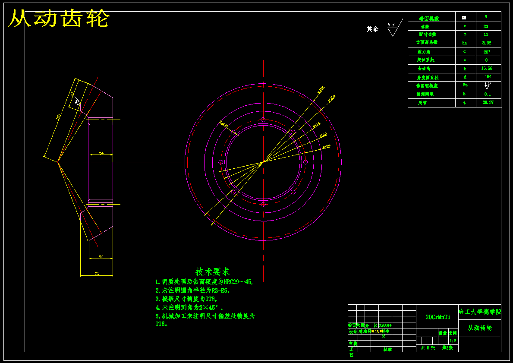Select requirement line 4 mentioning 2×45°
Viewport: 513px width, 363px height.
pos(189,308)
